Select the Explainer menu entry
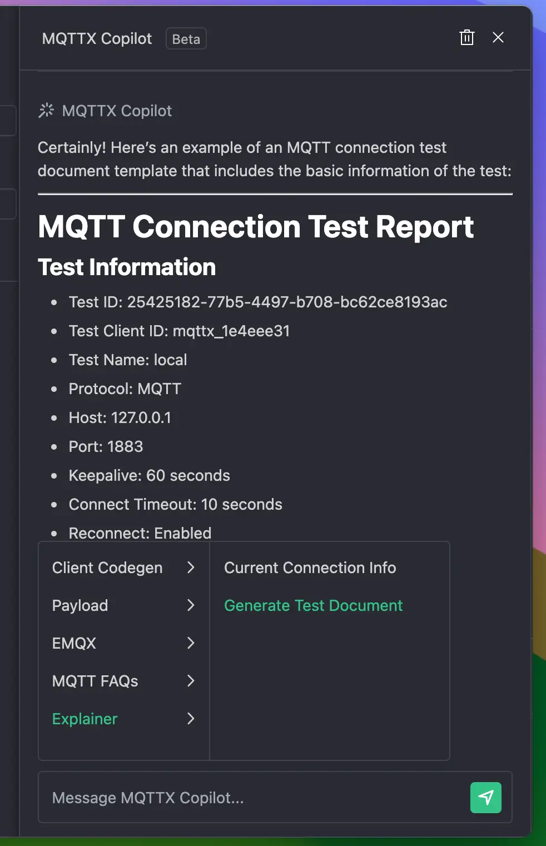 point(85,719)
